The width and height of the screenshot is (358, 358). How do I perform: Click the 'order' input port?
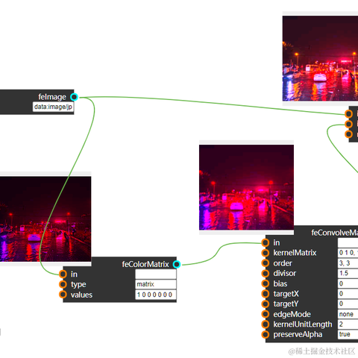[266, 263]
